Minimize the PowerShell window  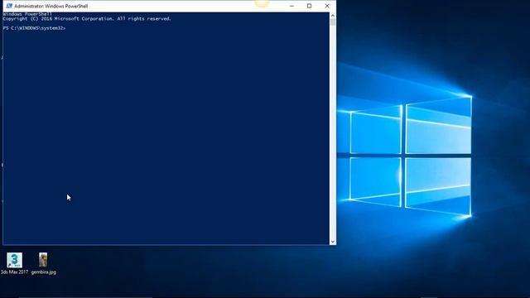[291, 6]
